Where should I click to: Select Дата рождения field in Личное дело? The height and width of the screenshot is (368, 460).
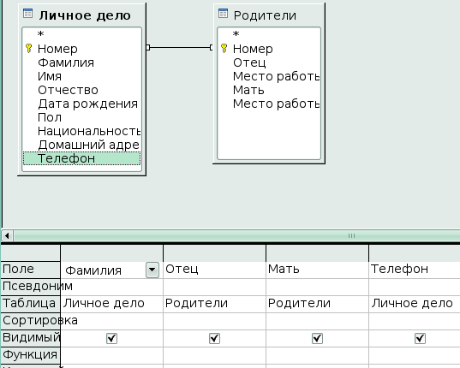pyautogui.click(x=87, y=104)
